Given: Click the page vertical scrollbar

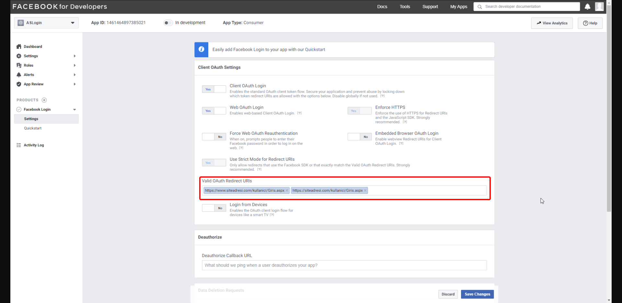Looking at the screenshot, I should pos(609,108).
